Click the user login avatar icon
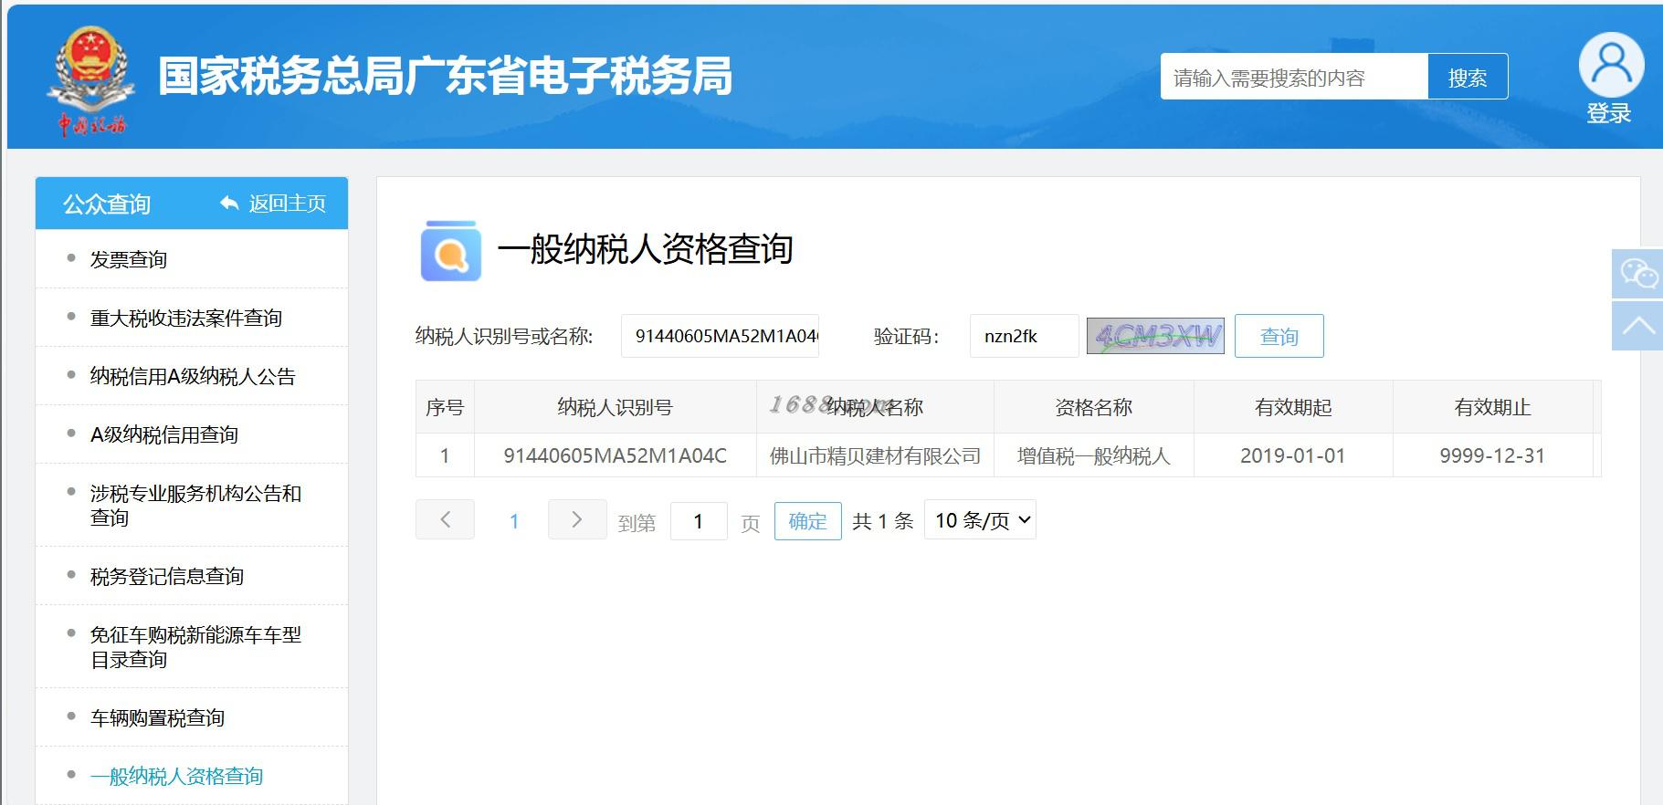The height and width of the screenshot is (805, 1663). [1611, 65]
